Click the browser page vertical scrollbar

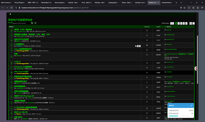tap(197, 59)
